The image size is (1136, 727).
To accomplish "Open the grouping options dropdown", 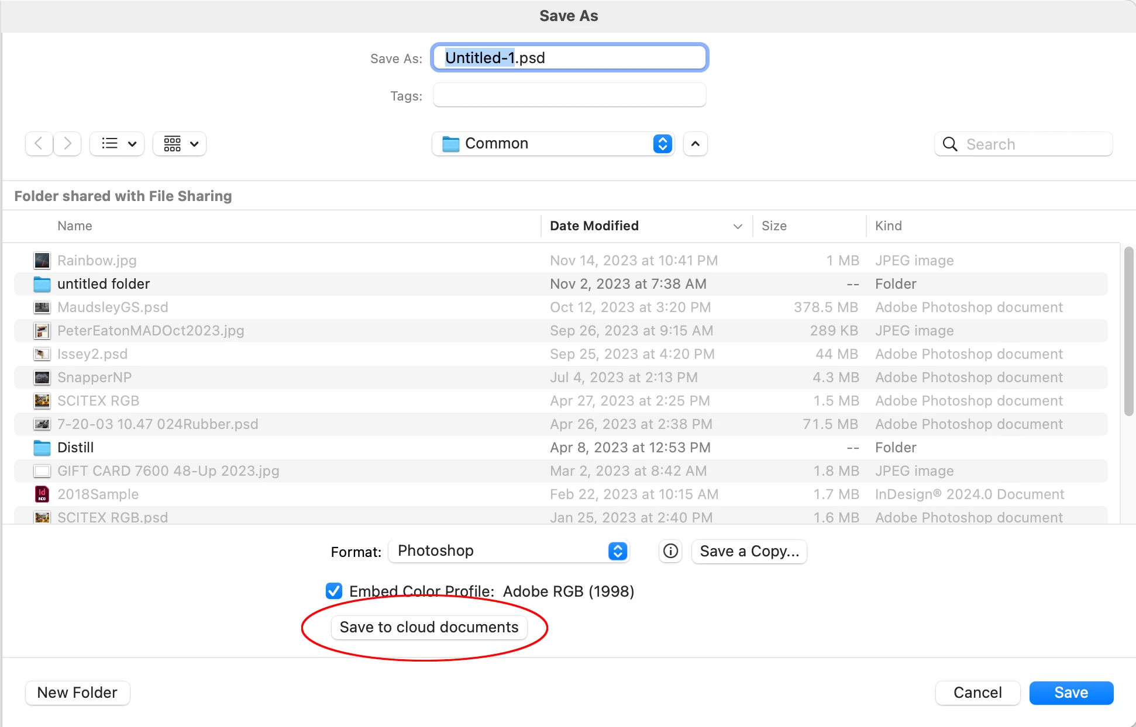I will (180, 143).
